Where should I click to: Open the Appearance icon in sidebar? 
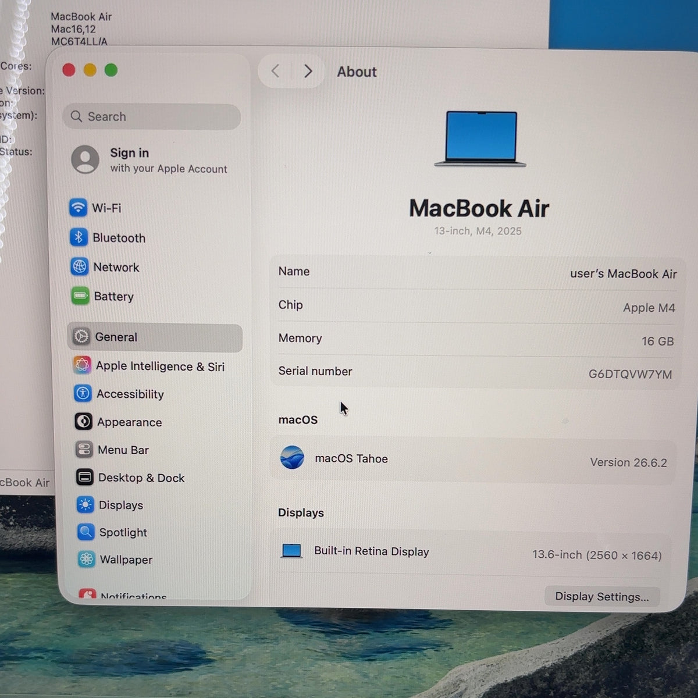pyautogui.click(x=83, y=421)
